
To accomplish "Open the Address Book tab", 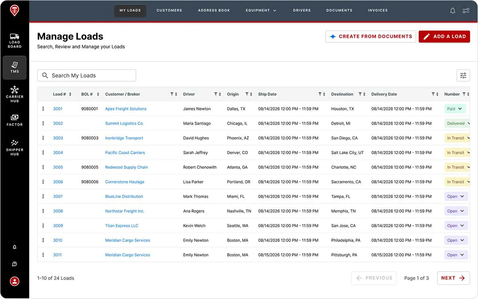I will (x=214, y=10).
